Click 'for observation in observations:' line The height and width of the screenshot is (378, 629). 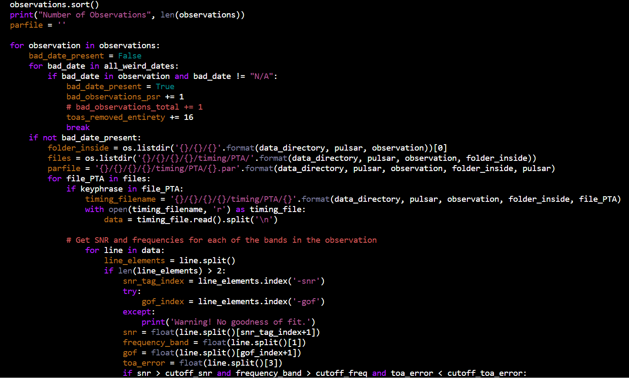click(x=85, y=46)
